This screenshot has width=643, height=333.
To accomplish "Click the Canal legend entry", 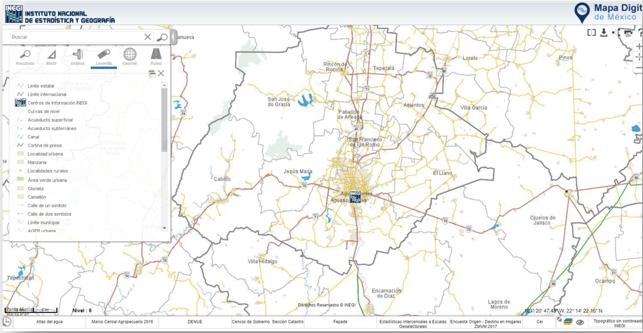I will [33, 137].
